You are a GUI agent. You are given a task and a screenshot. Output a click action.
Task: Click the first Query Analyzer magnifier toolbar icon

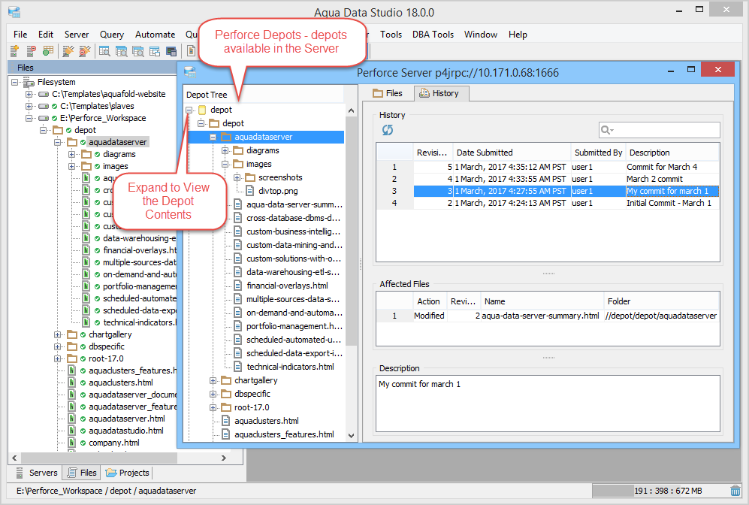point(104,50)
